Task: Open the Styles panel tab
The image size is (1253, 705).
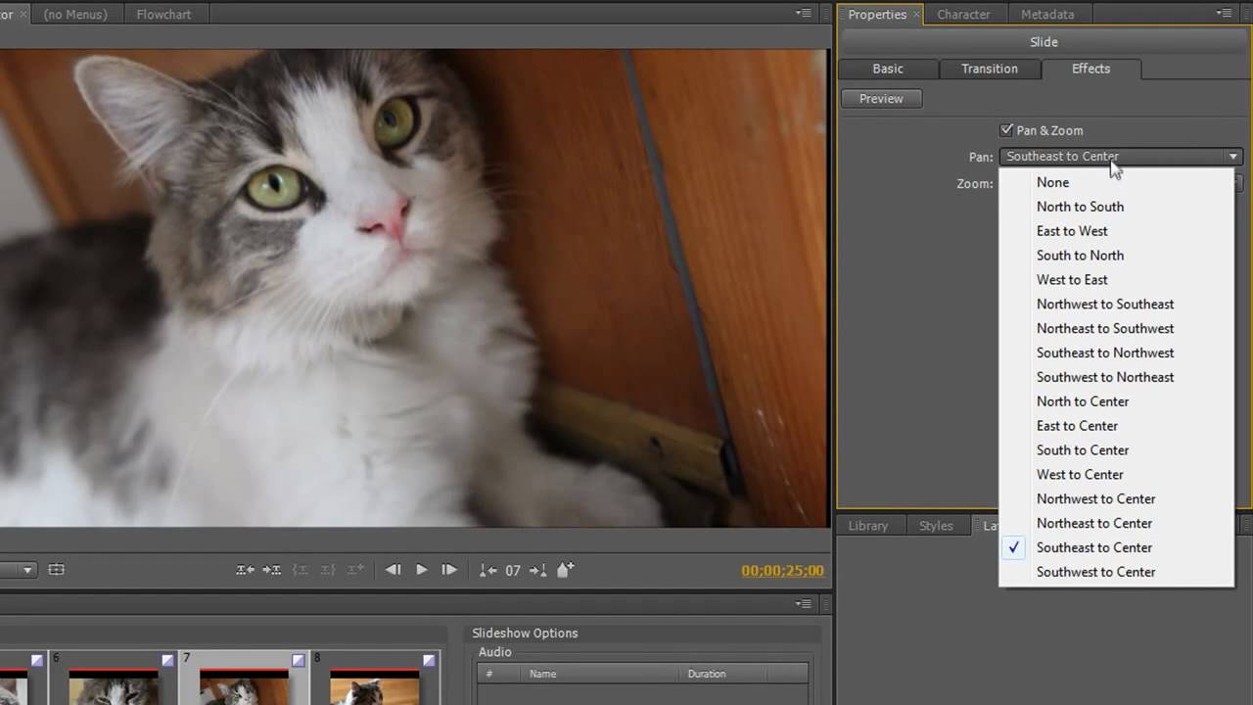Action: (x=936, y=526)
